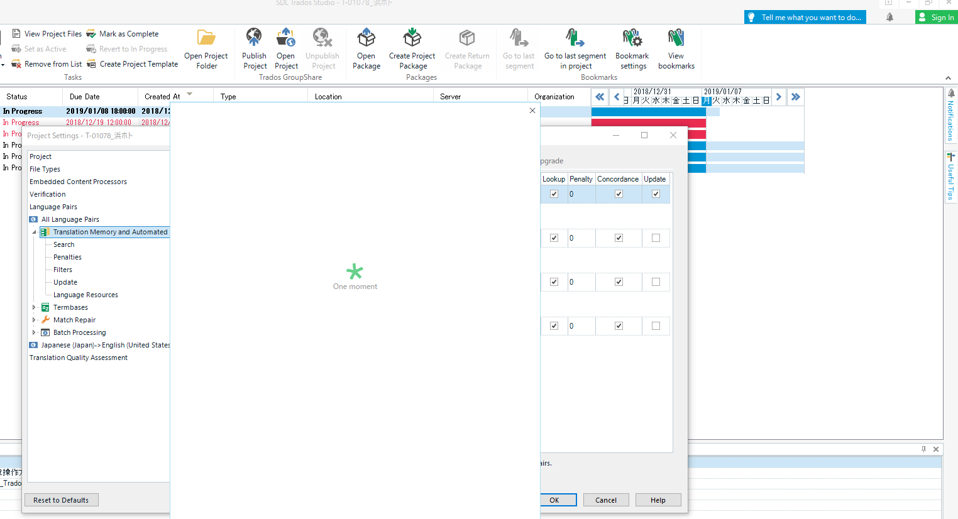Viewport: 958px width, 519px height.
Task: Collapse Translation Memory and Automated node
Action: [x=34, y=232]
